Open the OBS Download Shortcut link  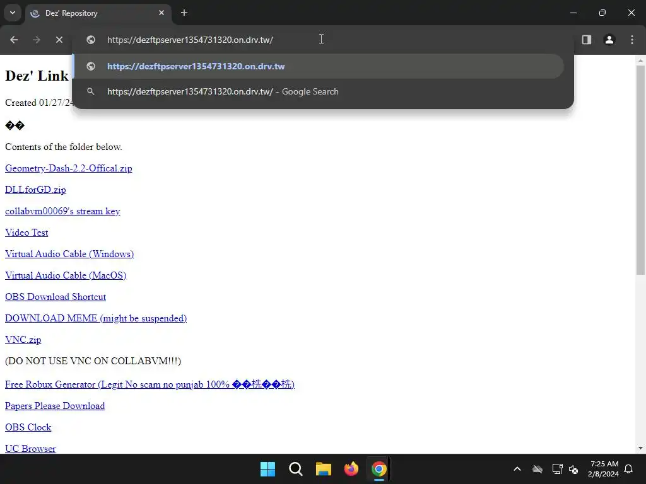(x=56, y=297)
